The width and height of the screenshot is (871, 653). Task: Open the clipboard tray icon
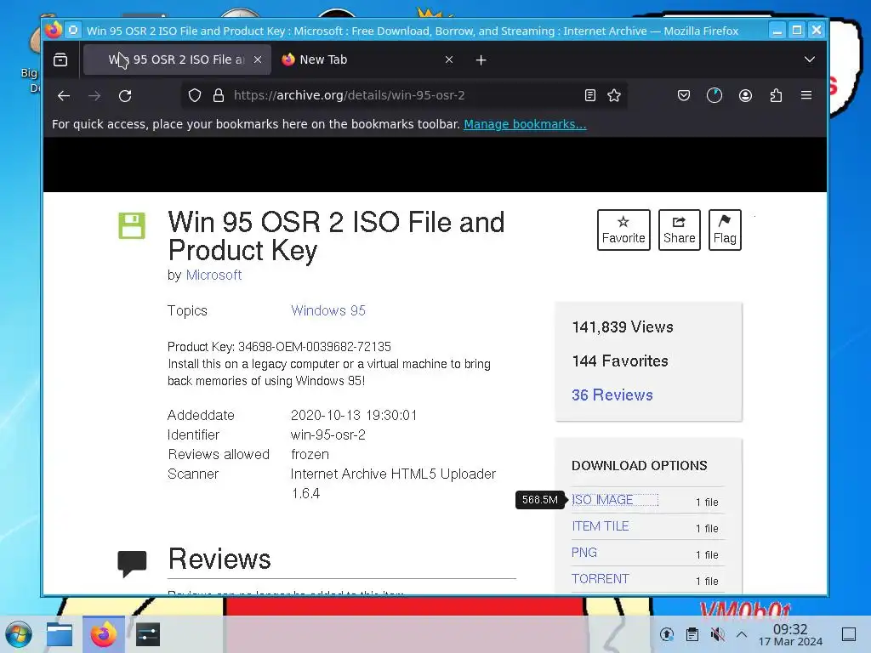692,634
